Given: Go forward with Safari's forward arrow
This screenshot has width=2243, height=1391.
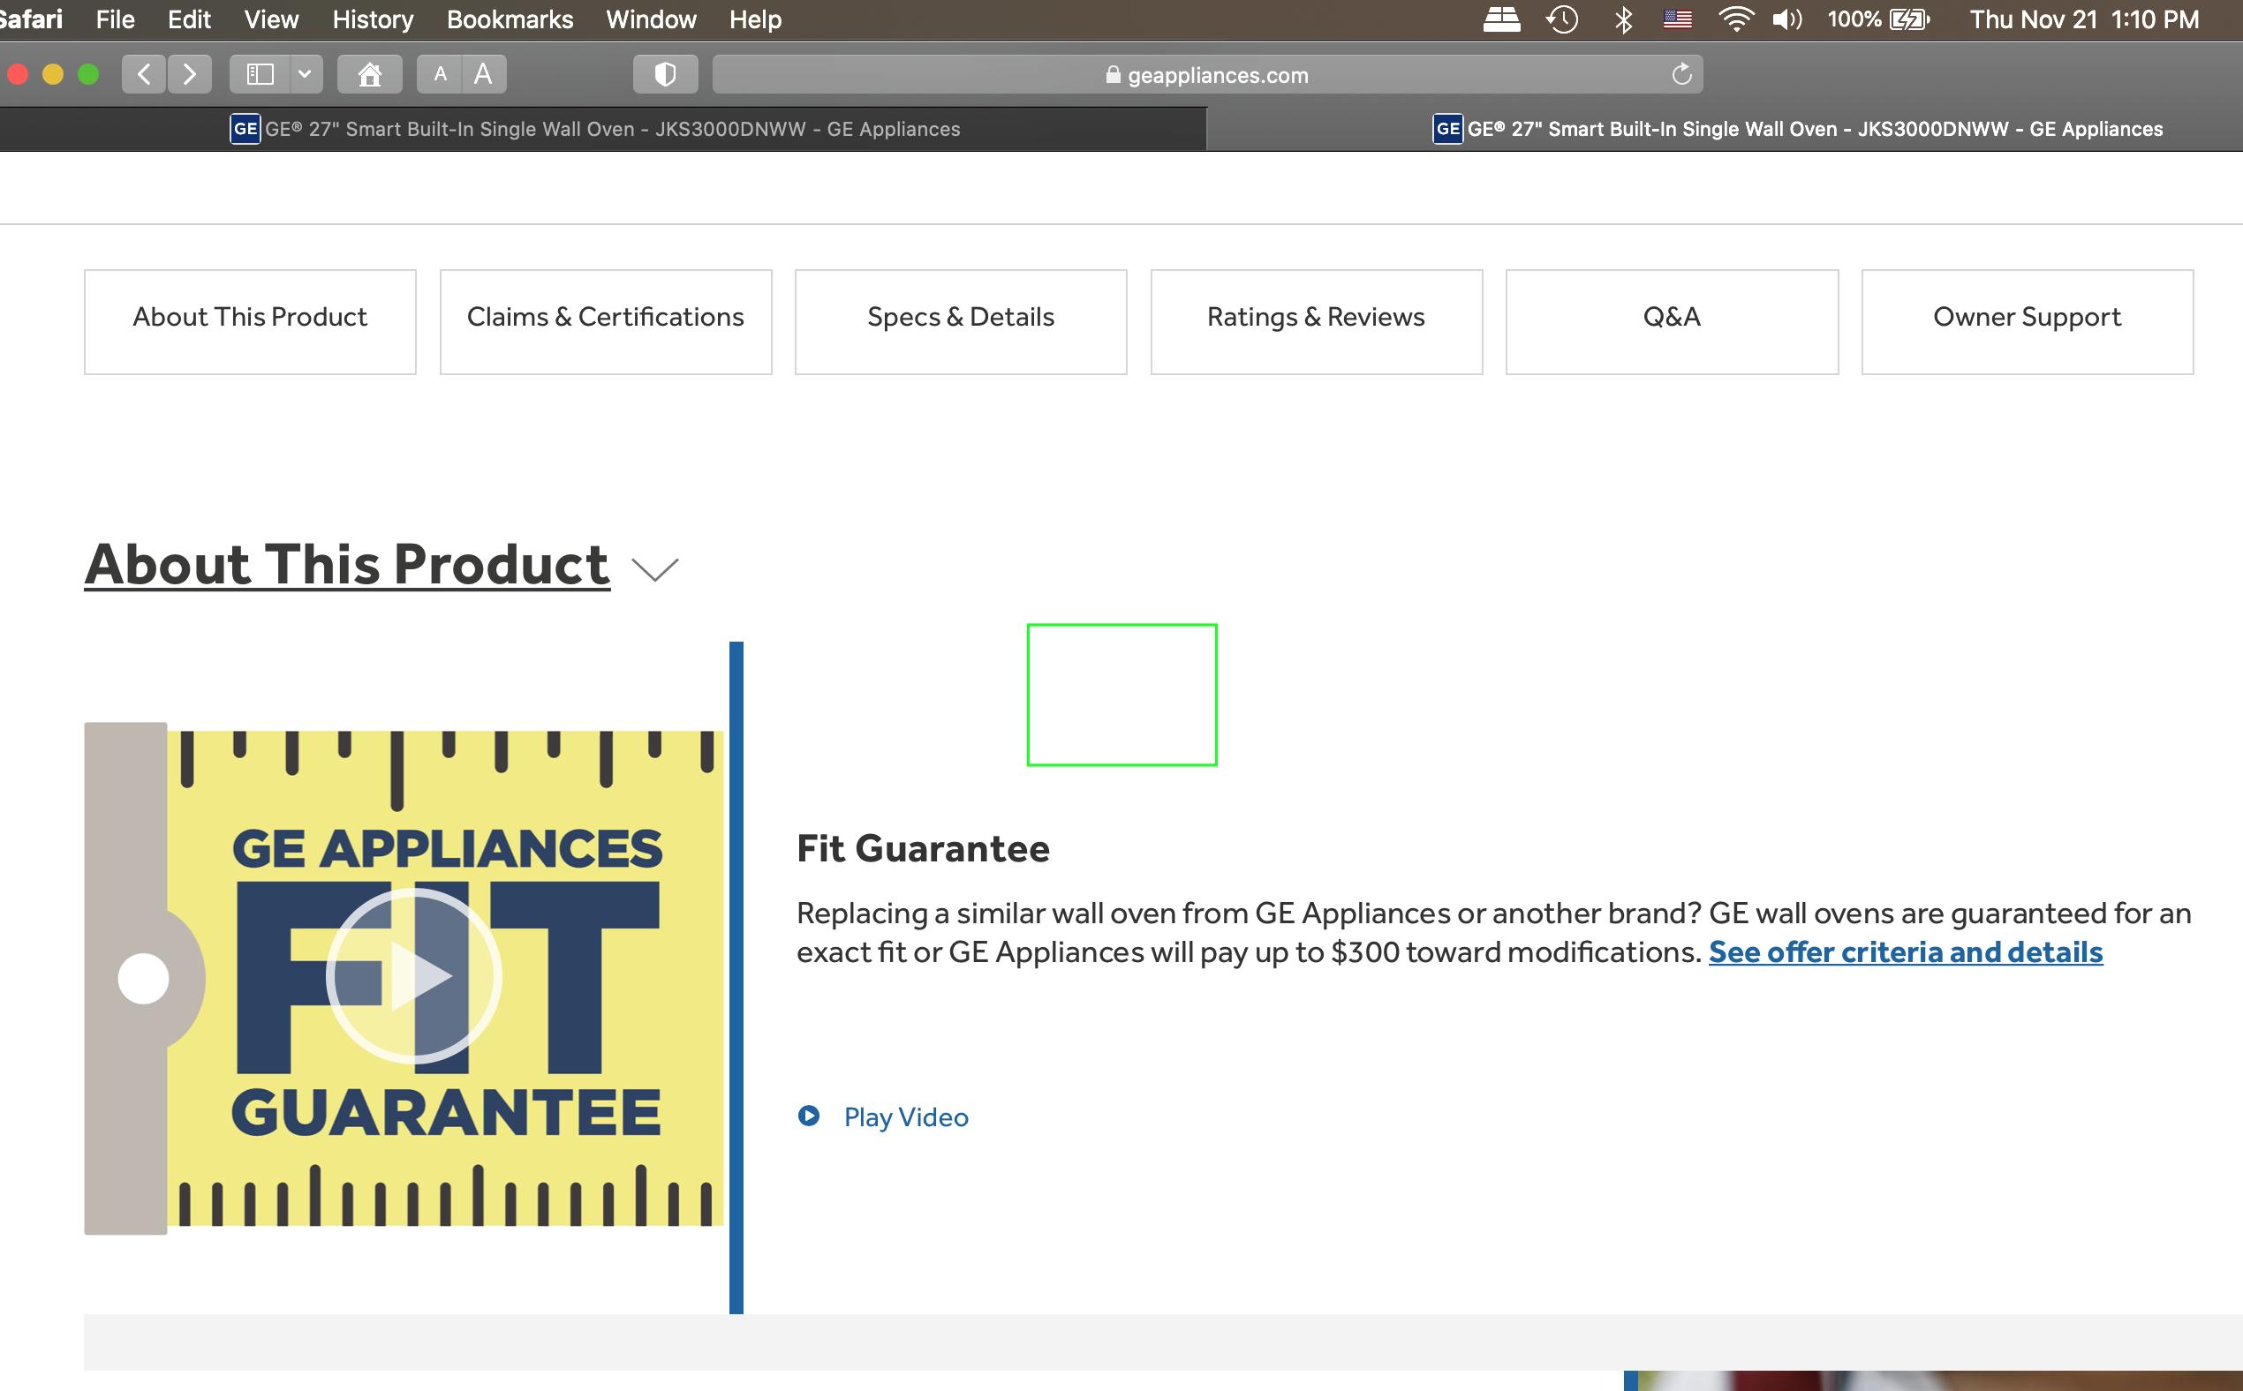Looking at the screenshot, I should coord(190,73).
